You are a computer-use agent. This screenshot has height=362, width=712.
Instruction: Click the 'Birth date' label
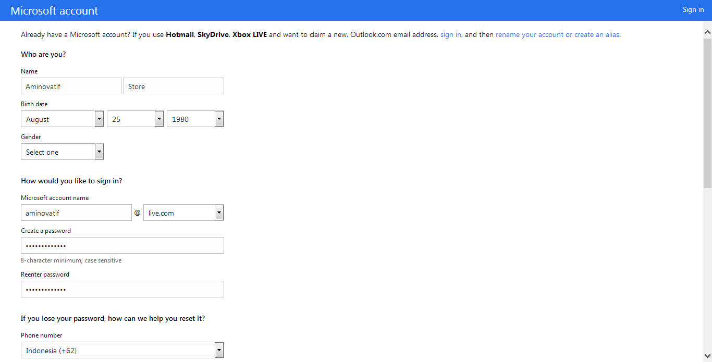point(34,104)
